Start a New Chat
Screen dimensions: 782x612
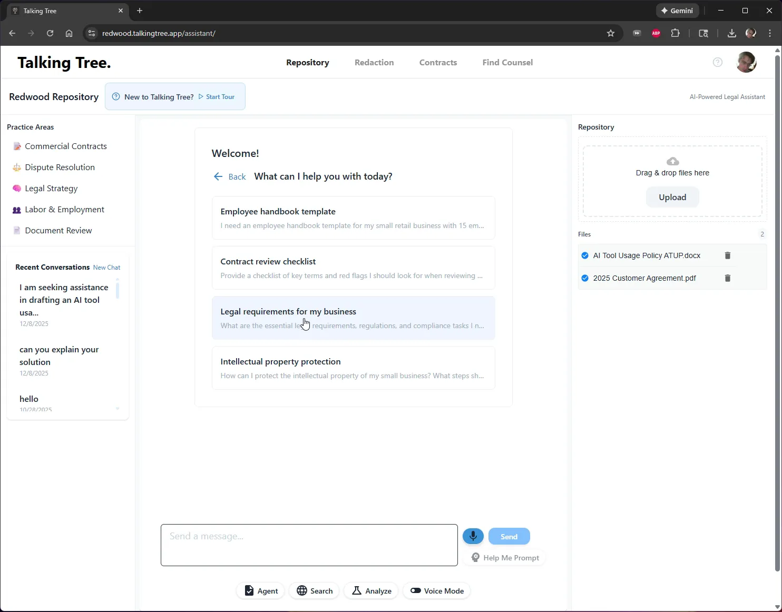click(x=106, y=268)
